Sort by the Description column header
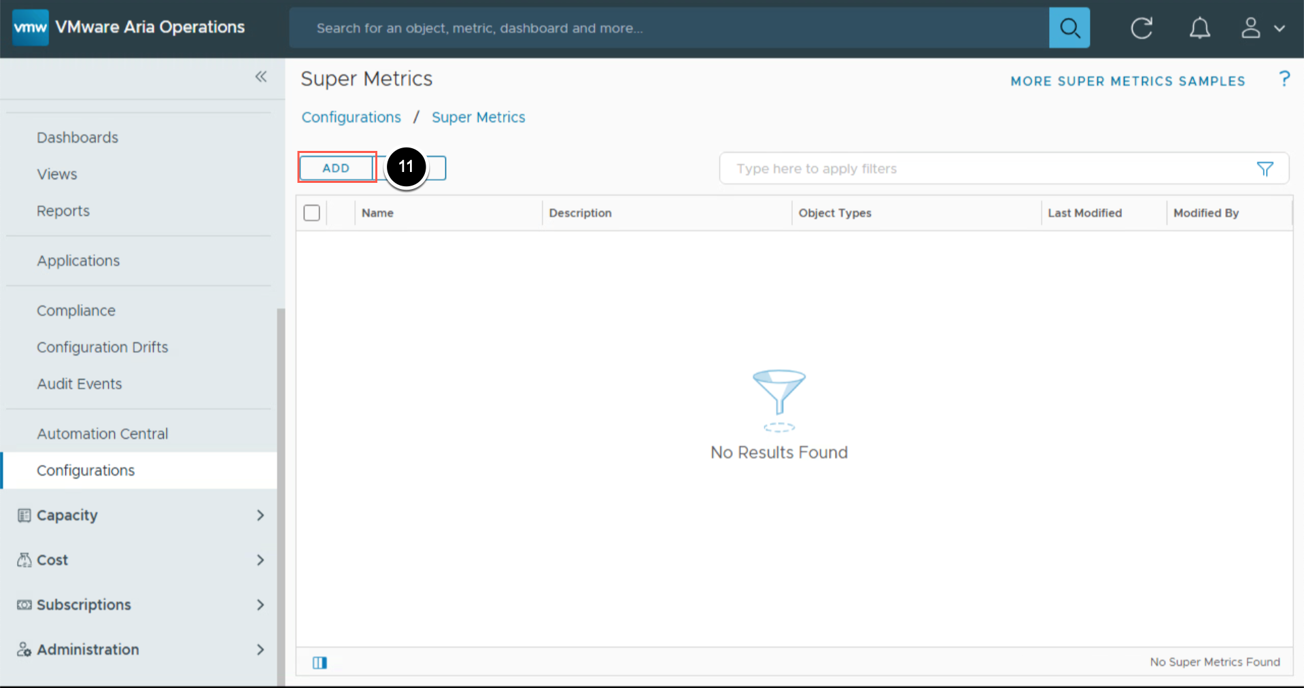The height and width of the screenshot is (688, 1304). pyautogui.click(x=581, y=213)
